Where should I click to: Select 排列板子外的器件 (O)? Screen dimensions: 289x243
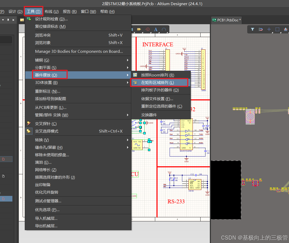[161, 90]
